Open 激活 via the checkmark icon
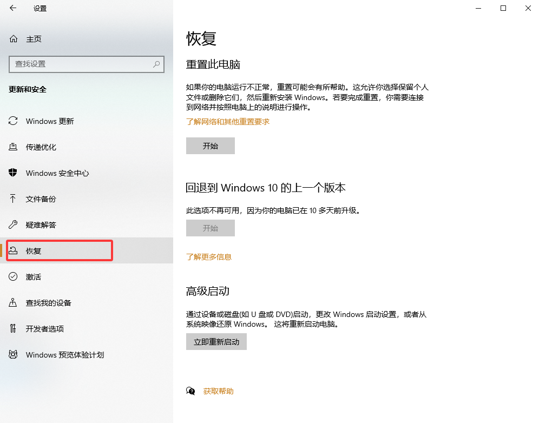The width and height of the screenshot is (539, 423). coord(13,276)
